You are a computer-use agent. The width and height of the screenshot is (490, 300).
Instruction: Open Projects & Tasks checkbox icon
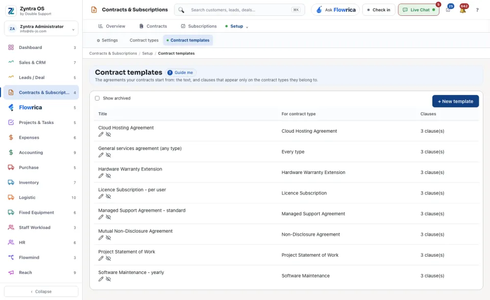[x=11, y=122]
